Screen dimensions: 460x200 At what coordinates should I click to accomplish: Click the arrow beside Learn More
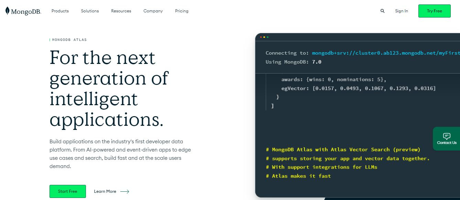point(125,191)
